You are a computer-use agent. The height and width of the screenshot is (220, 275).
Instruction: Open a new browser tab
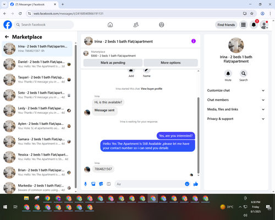coord(63,4)
